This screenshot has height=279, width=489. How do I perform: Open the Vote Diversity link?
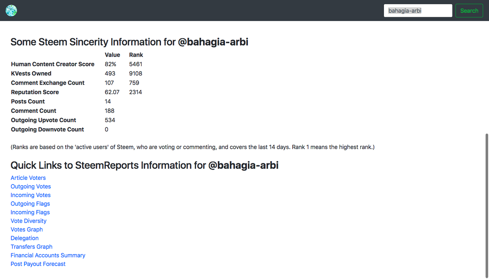[29, 221]
